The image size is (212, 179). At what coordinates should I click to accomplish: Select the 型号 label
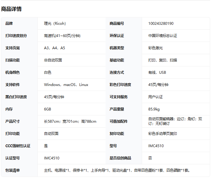(x=113, y=146)
